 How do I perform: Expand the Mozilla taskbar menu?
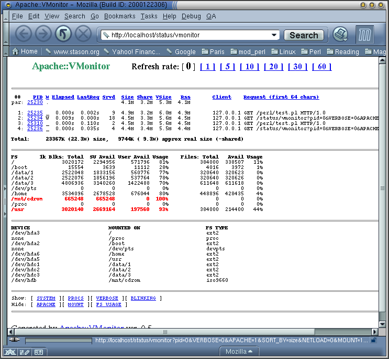tap(239, 352)
